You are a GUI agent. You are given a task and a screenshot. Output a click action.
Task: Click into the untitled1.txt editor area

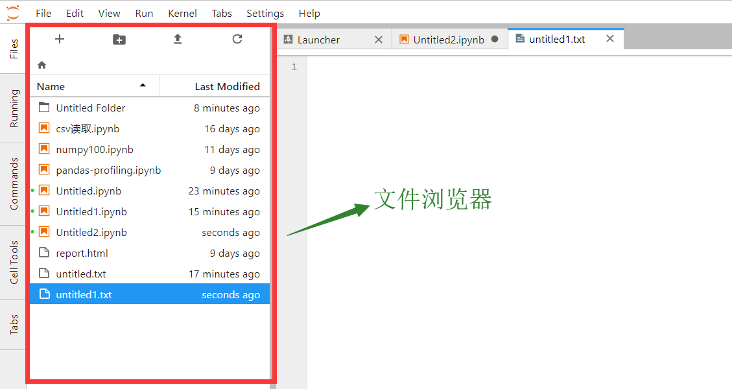519,222
